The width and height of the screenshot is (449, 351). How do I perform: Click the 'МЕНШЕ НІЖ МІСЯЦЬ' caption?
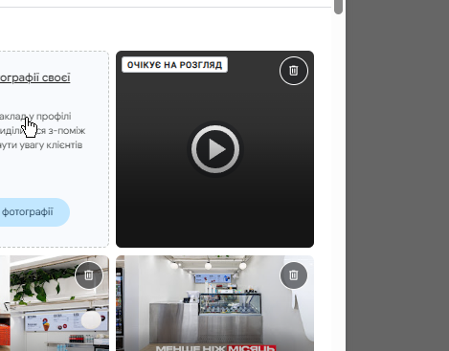click(215, 348)
